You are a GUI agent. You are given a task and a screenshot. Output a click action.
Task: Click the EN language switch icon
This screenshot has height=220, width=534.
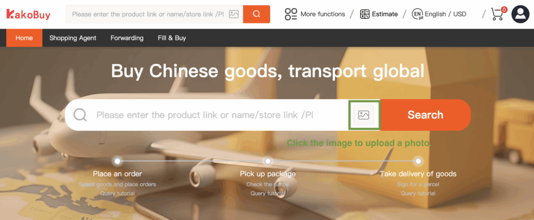point(417,14)
